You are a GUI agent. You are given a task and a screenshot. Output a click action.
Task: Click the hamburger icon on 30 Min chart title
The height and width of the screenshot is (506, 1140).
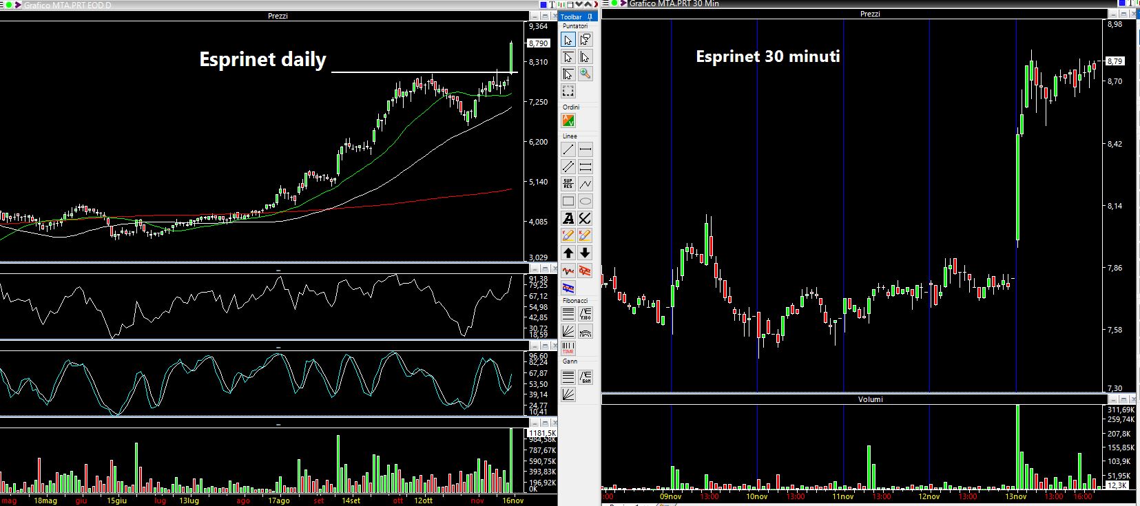605,4
